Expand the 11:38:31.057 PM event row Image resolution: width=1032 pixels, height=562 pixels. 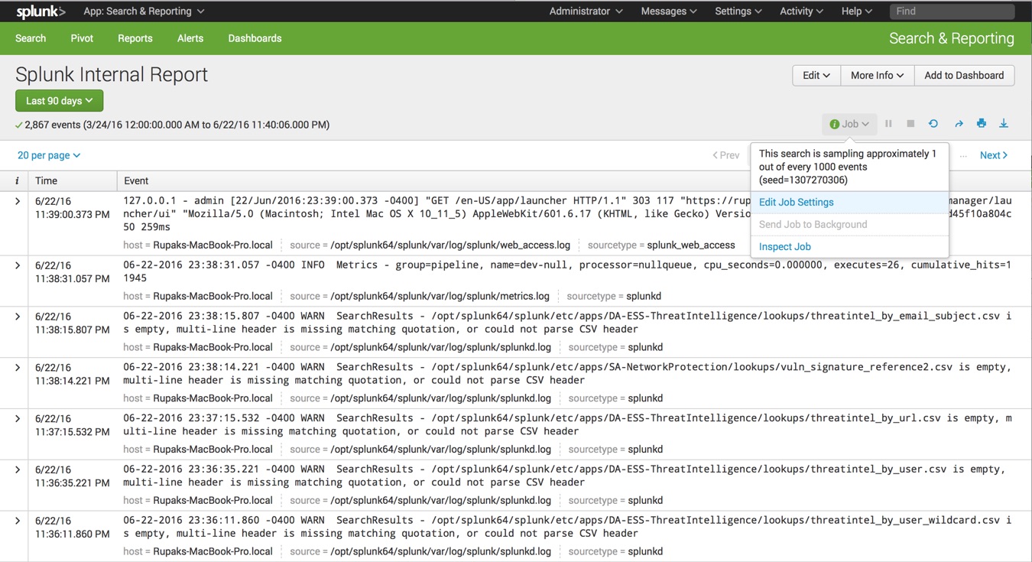[x=18, y=265]
